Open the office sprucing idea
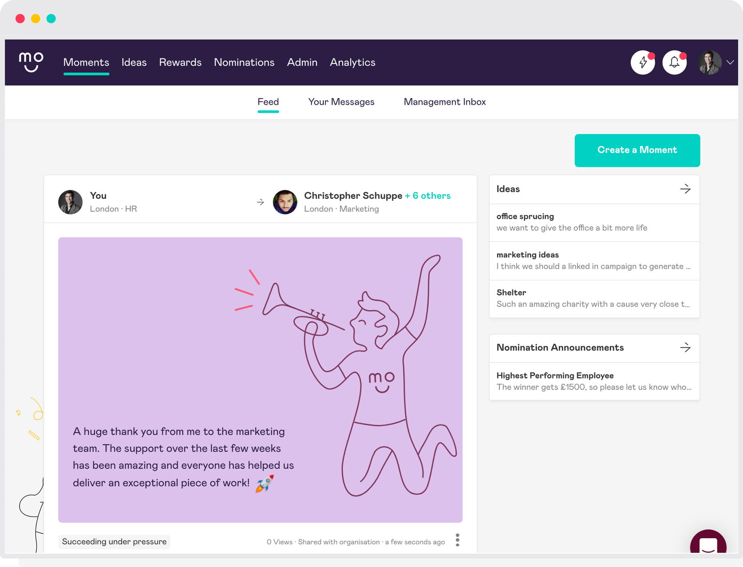The width and height of the screenshot is (743, 567). click(594, 222)
